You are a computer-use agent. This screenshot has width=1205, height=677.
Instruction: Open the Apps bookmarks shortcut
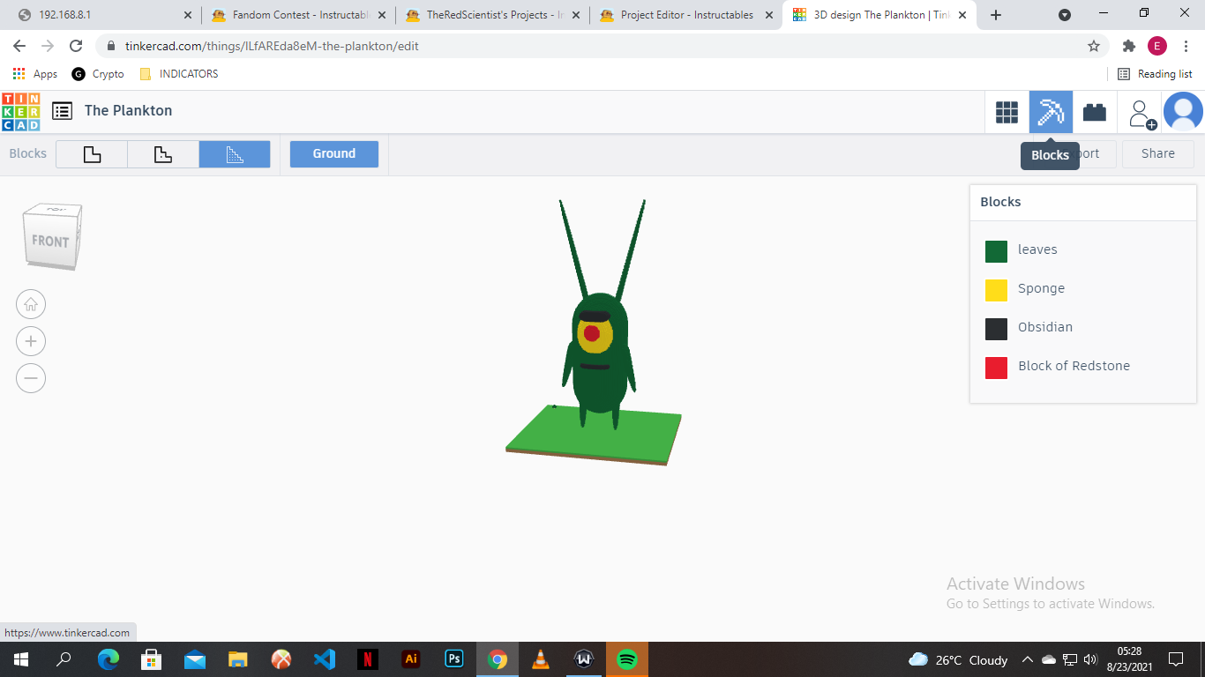coord(35,74)
